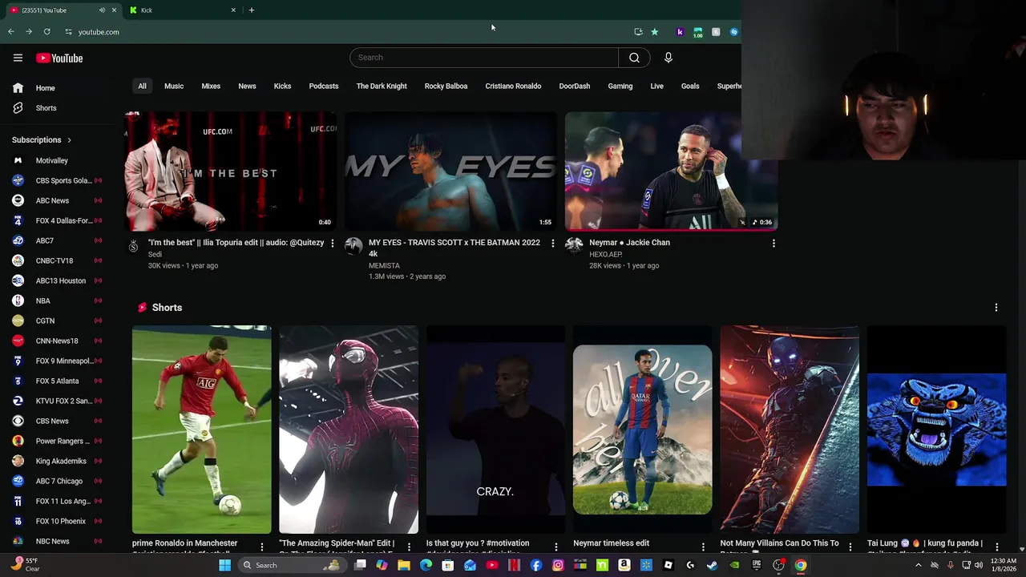
Task: Open the Windows Start menu
Action: pos(225,565)
